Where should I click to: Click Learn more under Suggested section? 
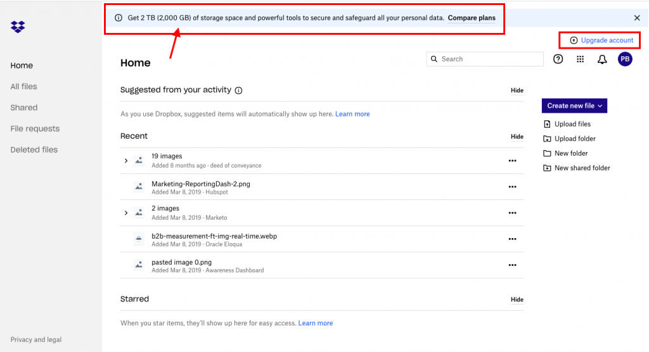point(352,114)
